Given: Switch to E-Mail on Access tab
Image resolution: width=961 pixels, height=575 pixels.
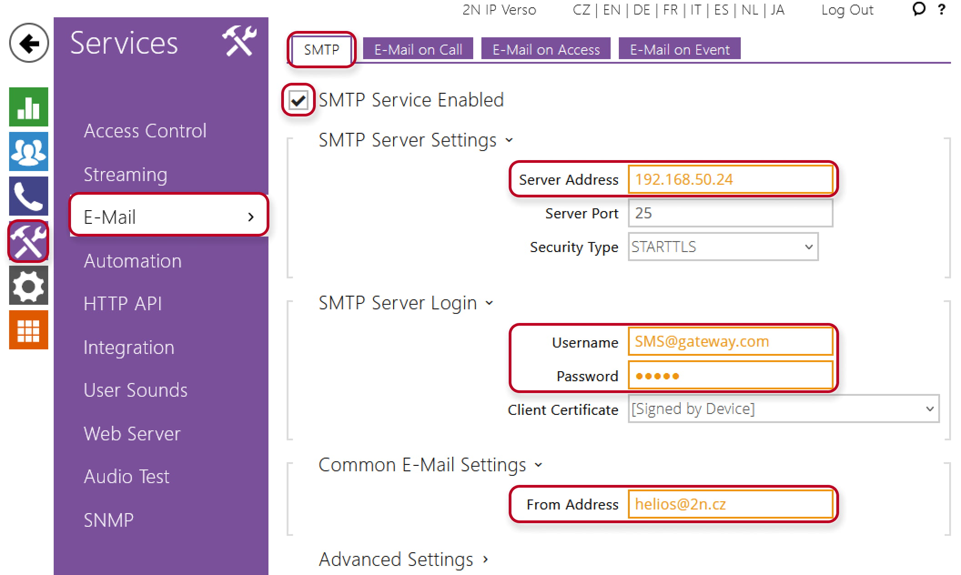Looking at the screenshot, I should point(546,49).
